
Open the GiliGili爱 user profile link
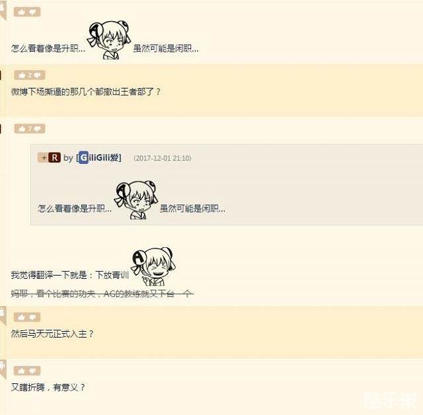(x=99, y=157)
